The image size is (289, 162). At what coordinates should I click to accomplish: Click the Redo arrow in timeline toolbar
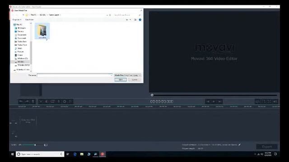(x=27, y=102)
